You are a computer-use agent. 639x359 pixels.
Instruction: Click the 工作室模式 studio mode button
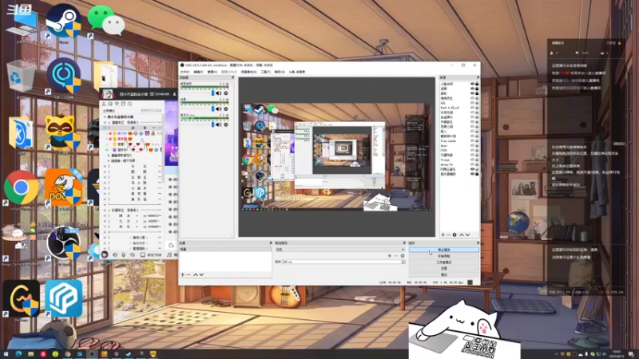click(444, 262)
